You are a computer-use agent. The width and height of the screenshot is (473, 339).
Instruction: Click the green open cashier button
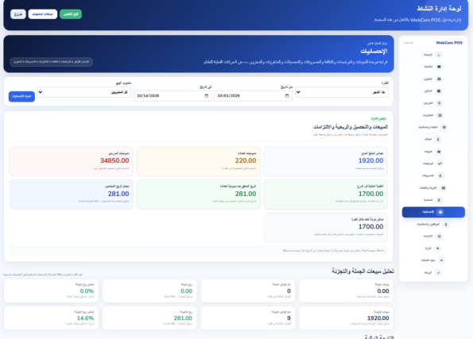[x=71, y=14]
